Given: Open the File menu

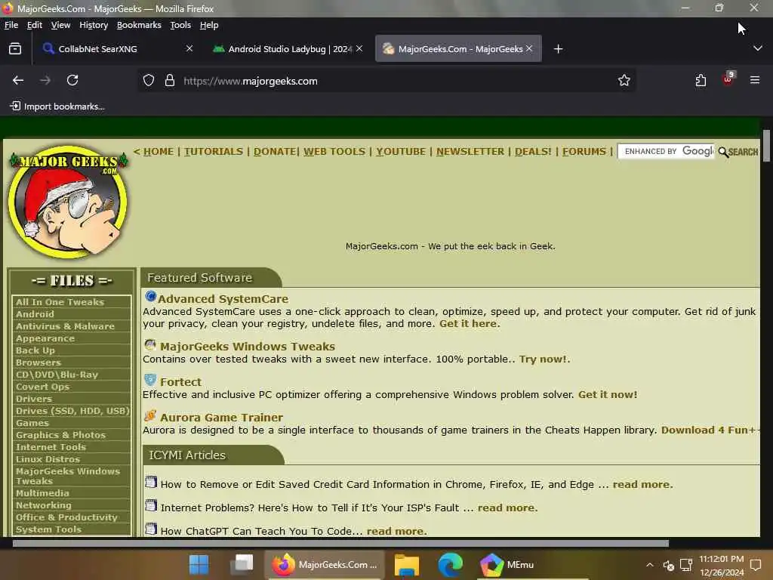Looking at the screenshot, I should click(x=11, y=25).
